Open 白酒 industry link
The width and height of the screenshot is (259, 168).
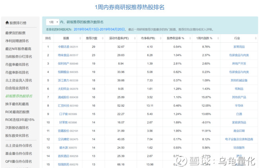pyautogui.click(x=239, y=114)
